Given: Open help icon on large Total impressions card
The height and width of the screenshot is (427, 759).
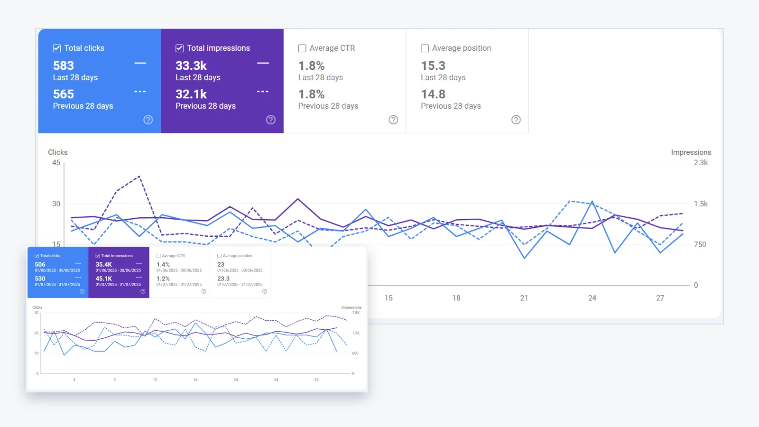Looking at the screenshot, I should pyautogui.click(x=271, y=120).
